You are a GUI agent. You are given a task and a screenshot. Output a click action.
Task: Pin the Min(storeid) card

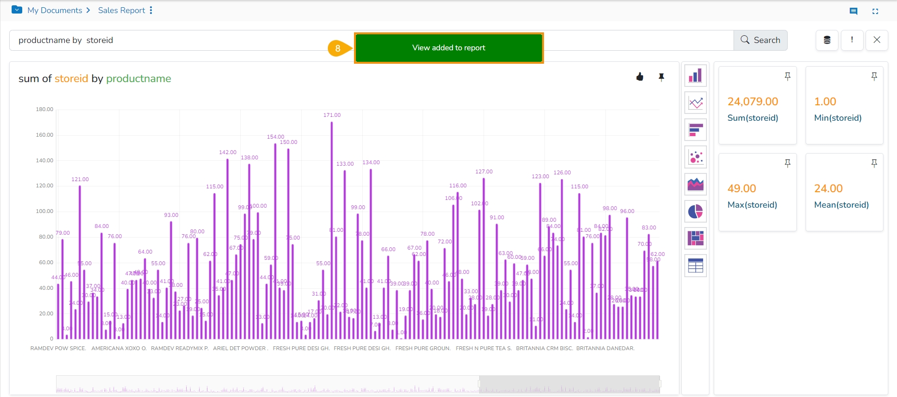point(874,76)
